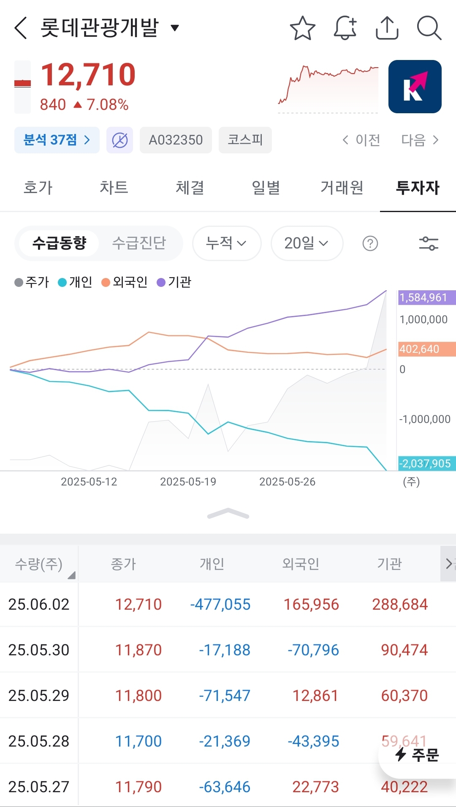Open the help question mark icon
Screen dimensions: 456x807
tap(370, 243)
